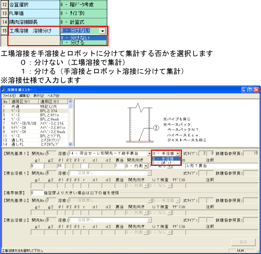Minimize the 溶接仕様マスター window
Viewport: 261px width, 254px height.
point(244,90)
